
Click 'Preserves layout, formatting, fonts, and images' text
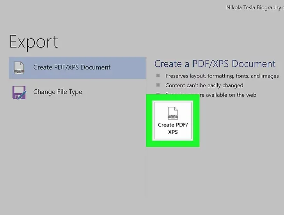[222, 76]
